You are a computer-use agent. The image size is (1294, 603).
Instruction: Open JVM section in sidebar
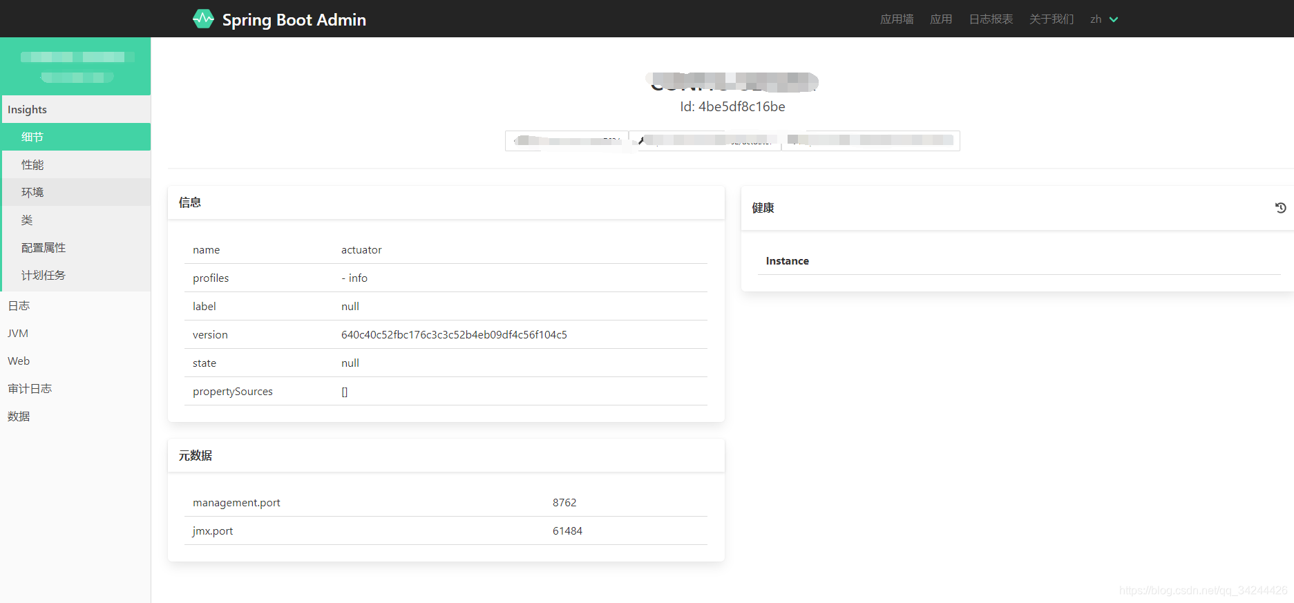75,333
